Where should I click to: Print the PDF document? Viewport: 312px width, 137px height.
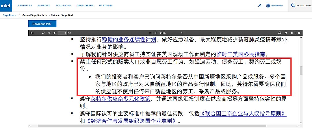280,33
